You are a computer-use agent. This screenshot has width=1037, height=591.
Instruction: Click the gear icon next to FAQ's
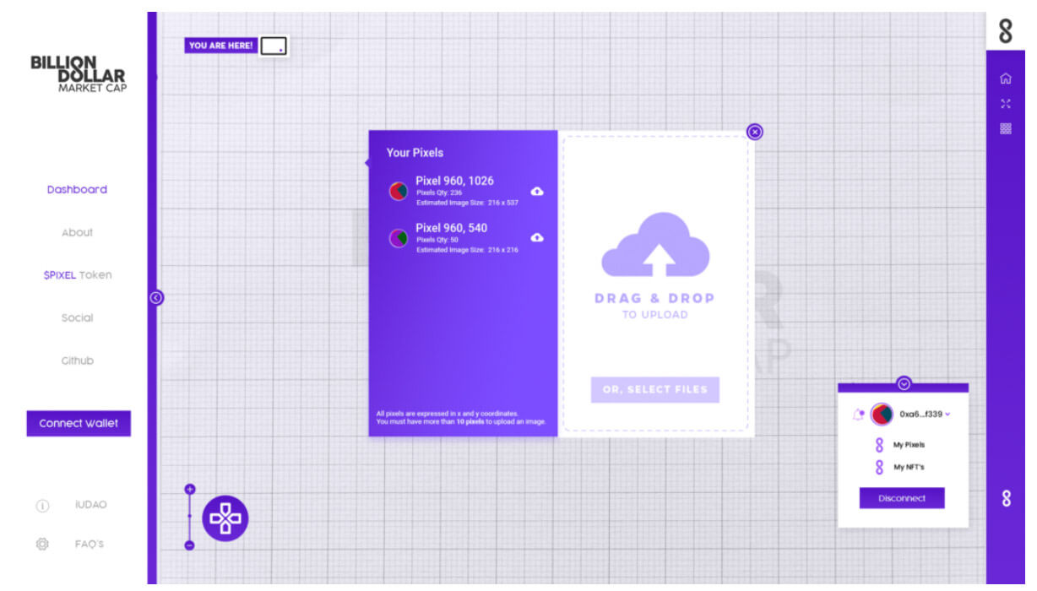tap(42, 545)
